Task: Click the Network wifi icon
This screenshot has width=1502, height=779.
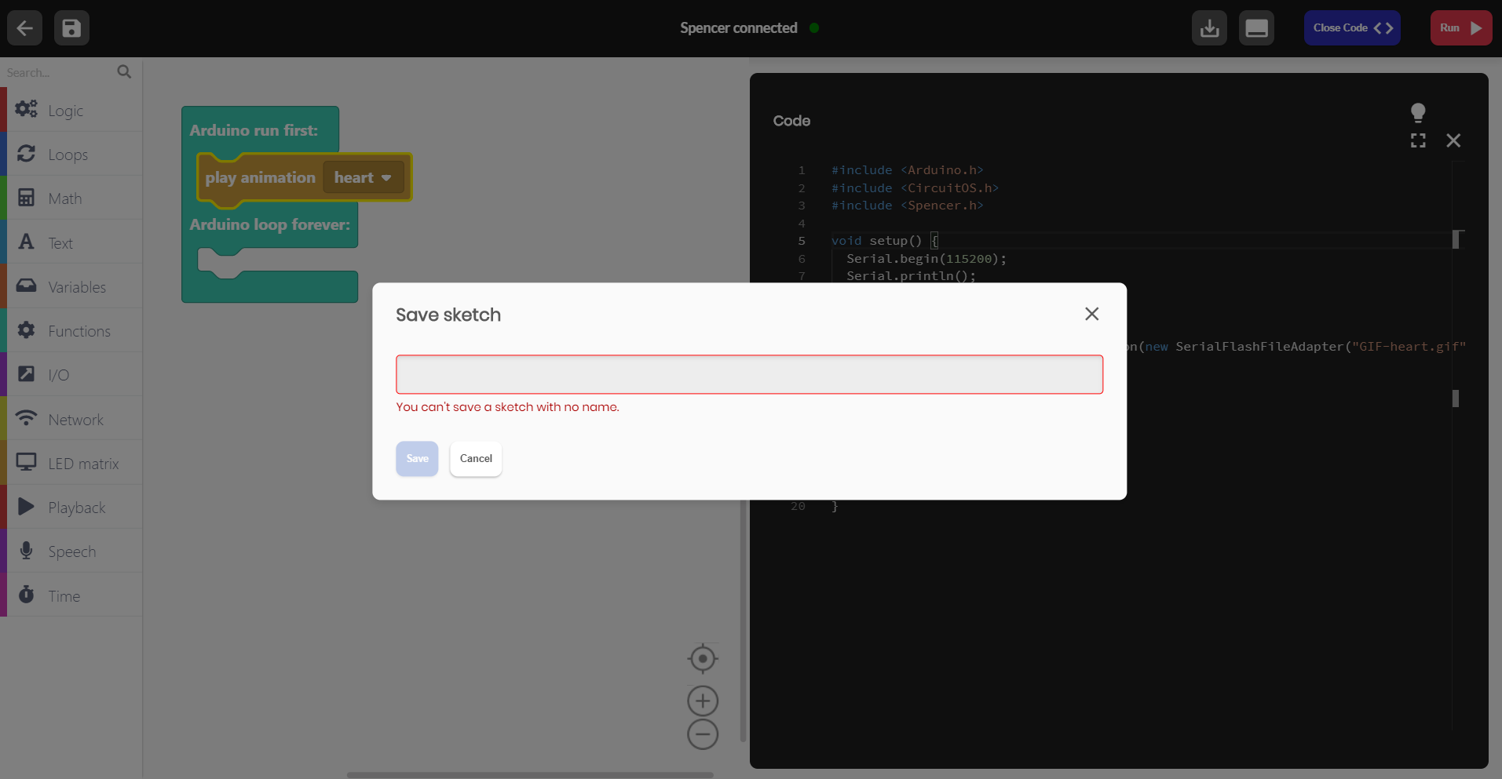Action: [x=26, y=417]
